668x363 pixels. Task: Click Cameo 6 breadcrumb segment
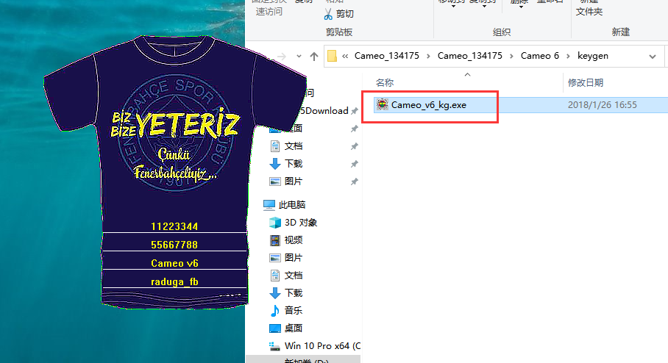[539, 56]
